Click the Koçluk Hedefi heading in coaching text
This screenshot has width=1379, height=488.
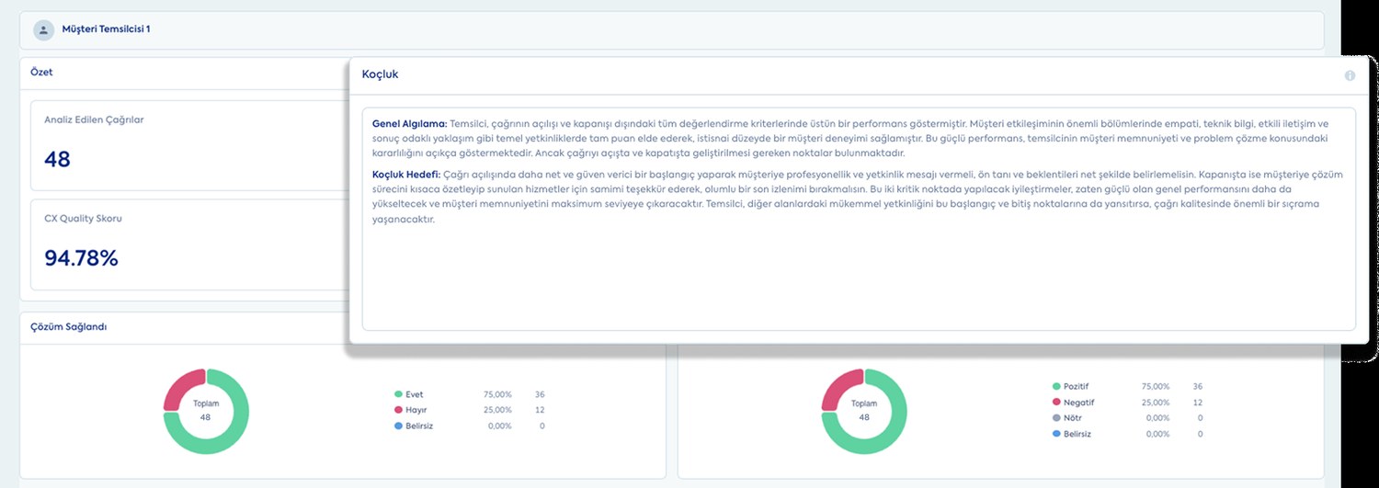click(x=406, y=173)
